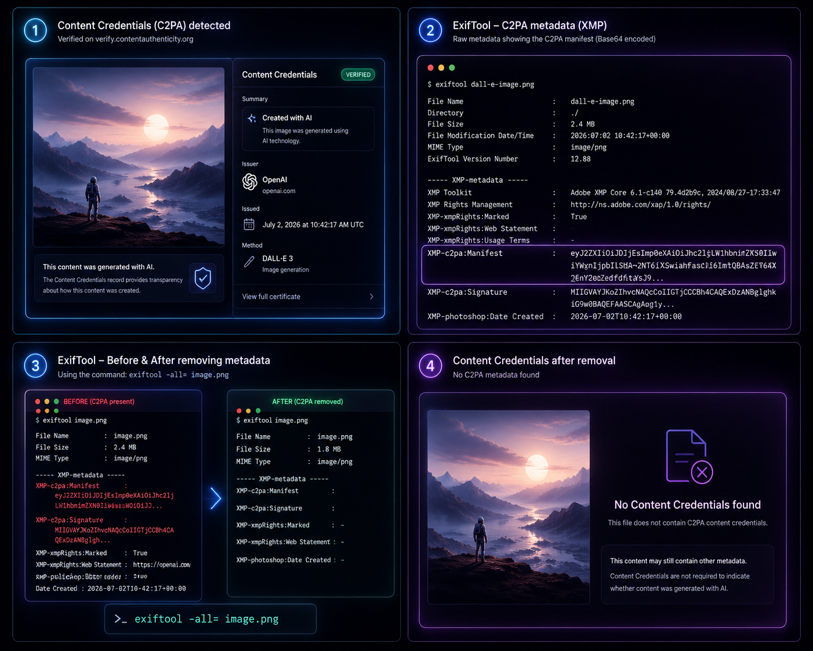Image resolution: width=813 pixels, height=651 pixels.
Task: Select the BEFORE (C2PA present) terminal title
Action: (x=99, y=402)
